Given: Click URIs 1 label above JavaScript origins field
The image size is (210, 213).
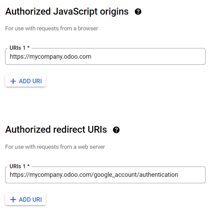Looking at the screenshot, I should tap(18, 48).
